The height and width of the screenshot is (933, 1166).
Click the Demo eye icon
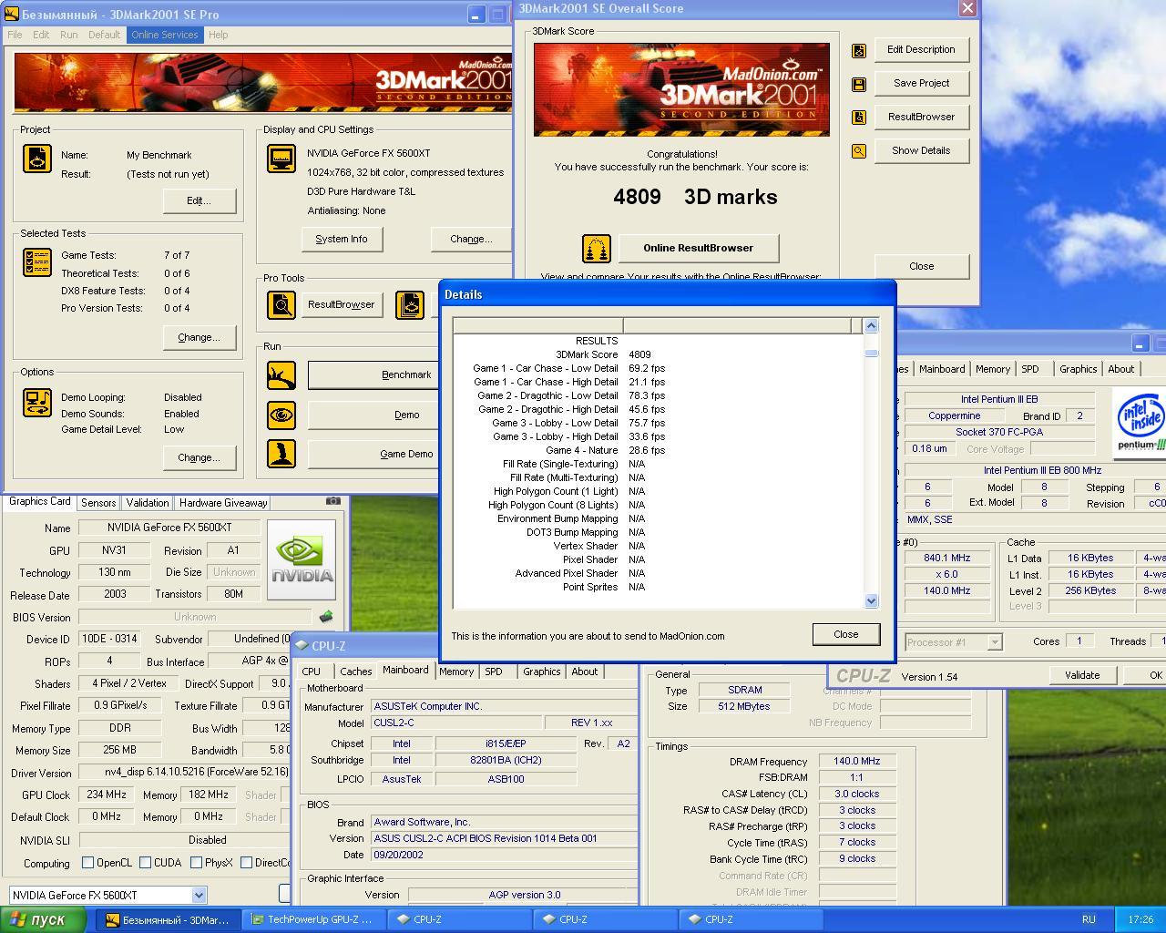tap(281, 415)
